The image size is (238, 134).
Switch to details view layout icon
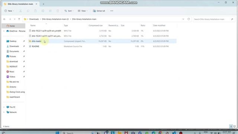coord(231,127)
